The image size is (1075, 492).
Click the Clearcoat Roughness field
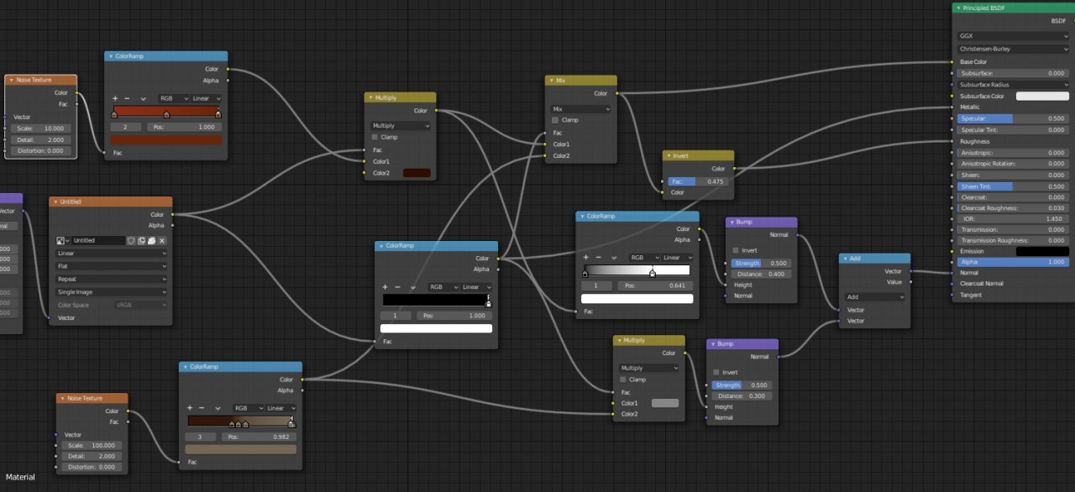pyautogui.click(x=1012, y=207)
